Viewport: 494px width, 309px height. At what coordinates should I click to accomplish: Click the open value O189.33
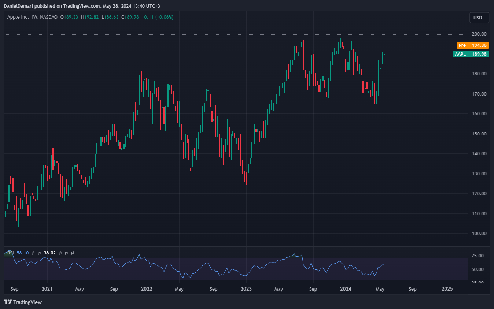pyautogui.click(x=69, y=17)
